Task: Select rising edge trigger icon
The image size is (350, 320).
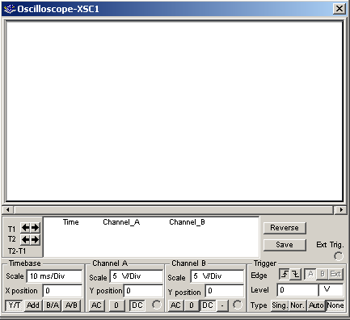Action: click(x=285, y=274)
